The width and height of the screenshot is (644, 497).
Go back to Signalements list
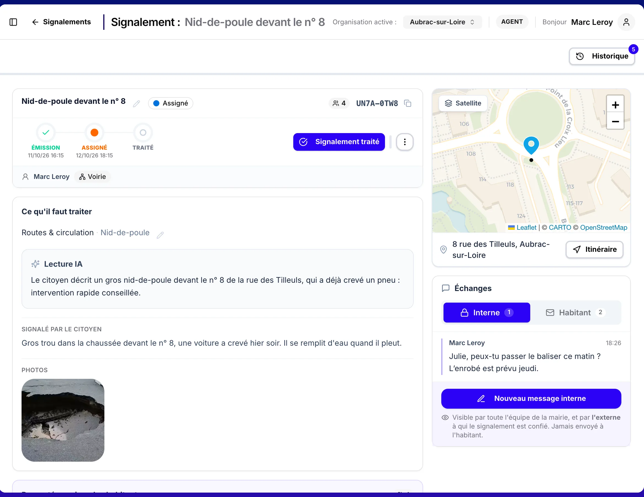point(61,22)
